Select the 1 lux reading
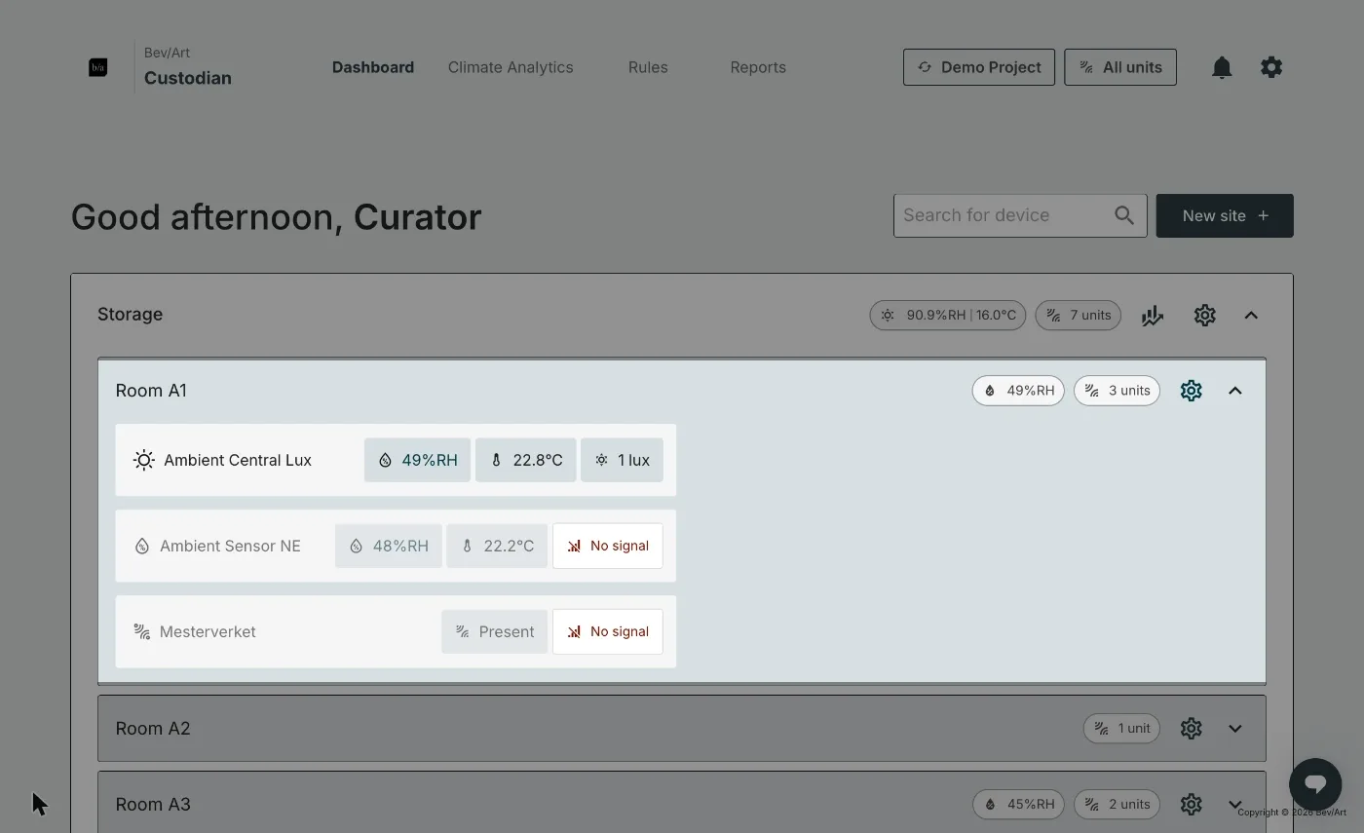Image resolution: width=1364 pixels, height=833 pixels. pyautogui.click(x=622, y=460)
